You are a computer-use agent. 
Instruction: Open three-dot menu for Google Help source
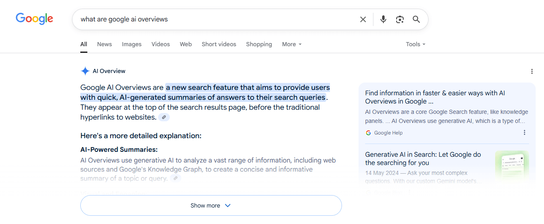[525, 132]
